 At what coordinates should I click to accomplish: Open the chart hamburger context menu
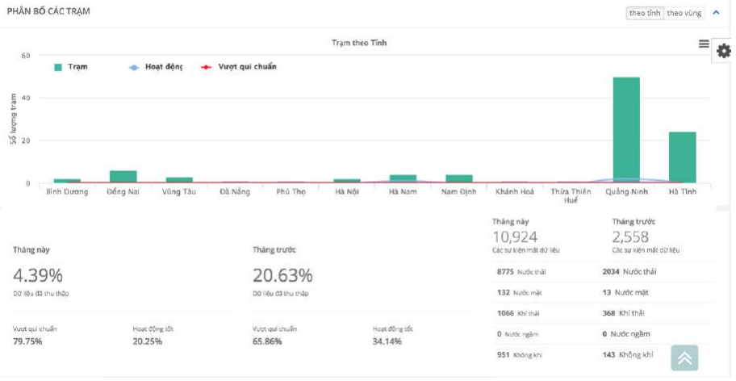click(704, 44)
